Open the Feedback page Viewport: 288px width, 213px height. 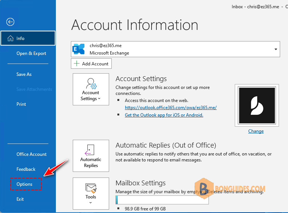pyautogui.click(x=26, y=169)
